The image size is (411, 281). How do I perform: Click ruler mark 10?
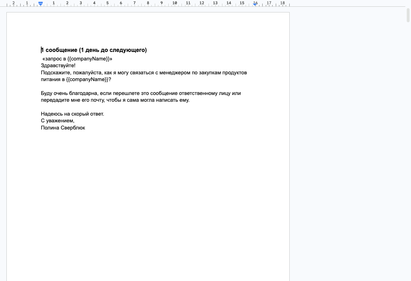pos(175,3)
